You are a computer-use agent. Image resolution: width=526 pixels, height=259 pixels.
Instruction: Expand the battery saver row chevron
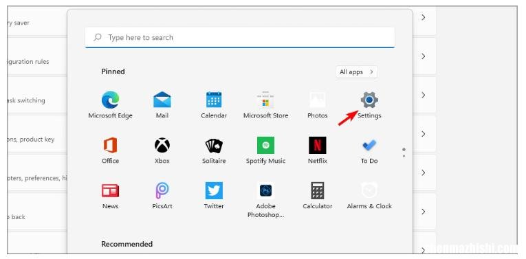pyautogui.click(x=424, y=17)
